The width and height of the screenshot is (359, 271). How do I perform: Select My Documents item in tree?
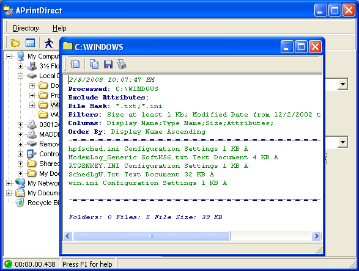coord(43,193)
